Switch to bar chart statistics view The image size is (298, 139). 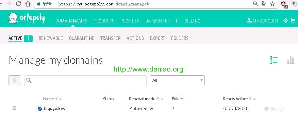[x=291, y=60]
